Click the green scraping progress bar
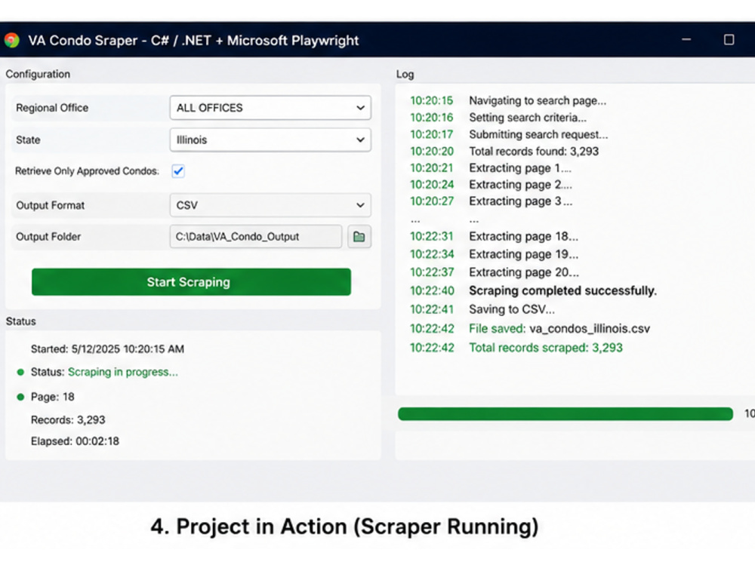The image size is (755, 565). (565, 414)
